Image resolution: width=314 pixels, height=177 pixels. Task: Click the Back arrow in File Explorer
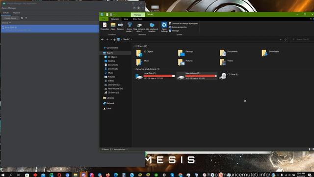(x=103, y=39)
